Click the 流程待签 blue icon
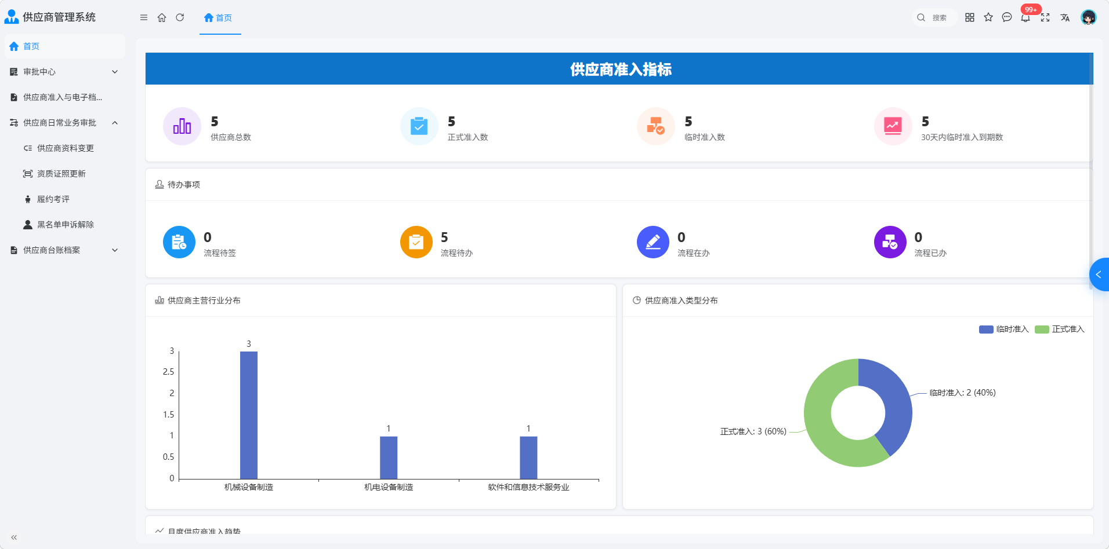The height and width of the screenshot is (549, 1109). 179,242
